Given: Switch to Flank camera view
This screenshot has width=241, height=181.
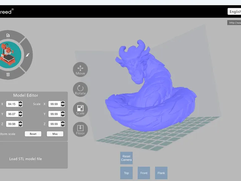Looking at the screenshot, I should tap(161, 173).
